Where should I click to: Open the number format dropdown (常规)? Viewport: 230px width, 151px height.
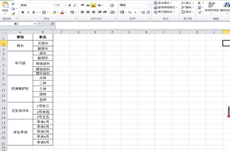coord(149,5)
